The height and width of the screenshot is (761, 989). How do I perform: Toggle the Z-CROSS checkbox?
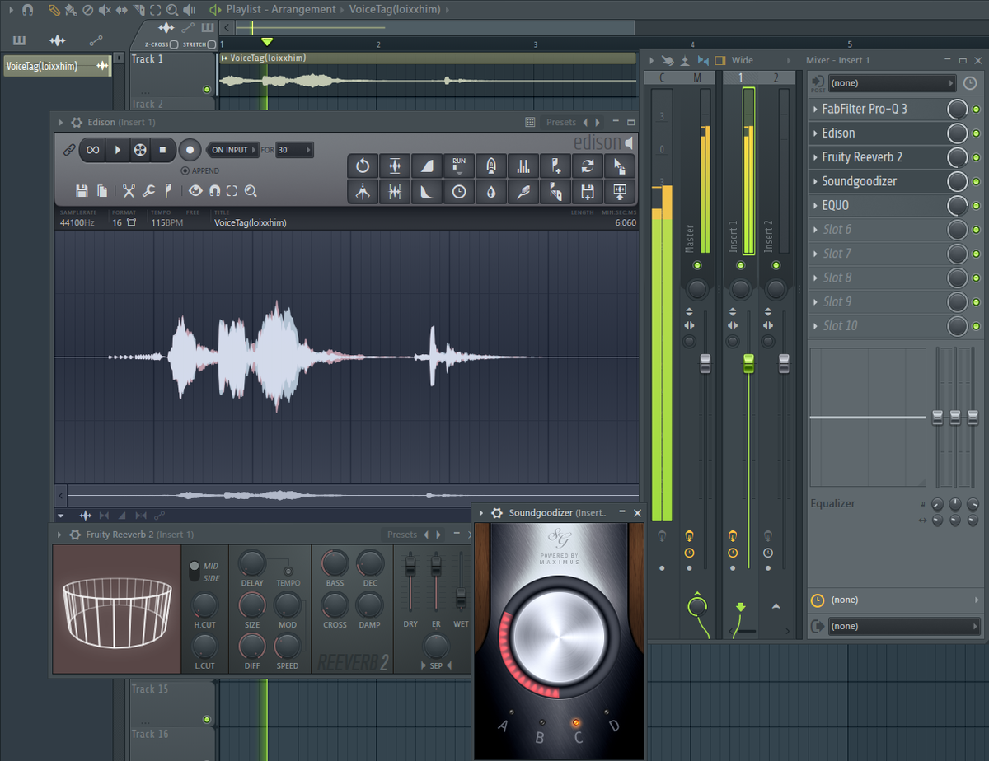176,44
